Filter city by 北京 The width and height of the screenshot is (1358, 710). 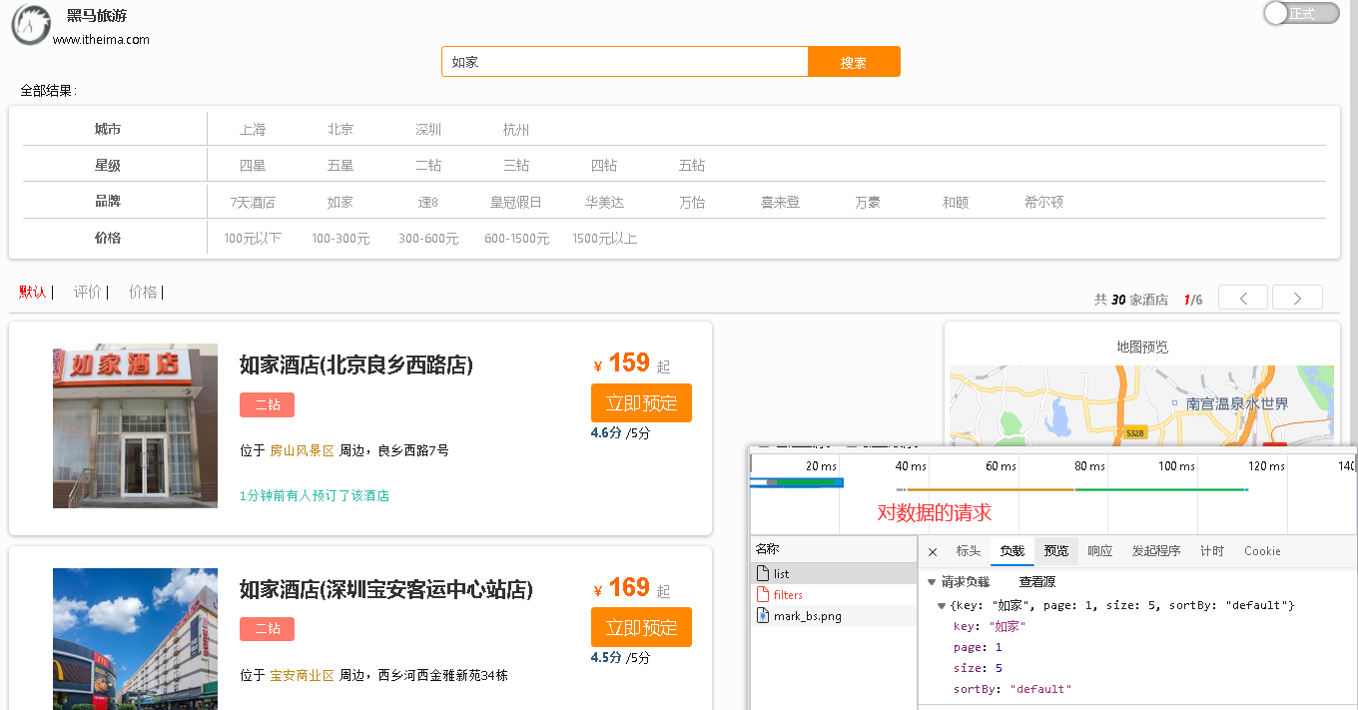click(x=340, y=130)
